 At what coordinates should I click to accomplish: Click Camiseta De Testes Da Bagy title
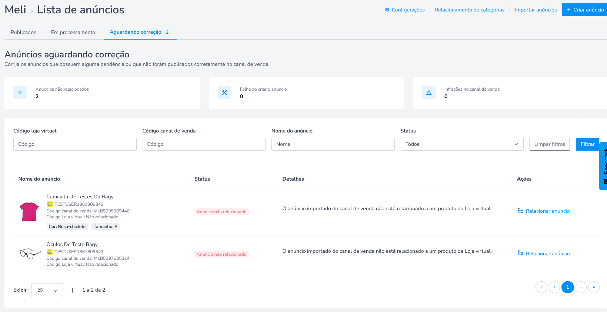pyautogui.click(x=80, y=197)
